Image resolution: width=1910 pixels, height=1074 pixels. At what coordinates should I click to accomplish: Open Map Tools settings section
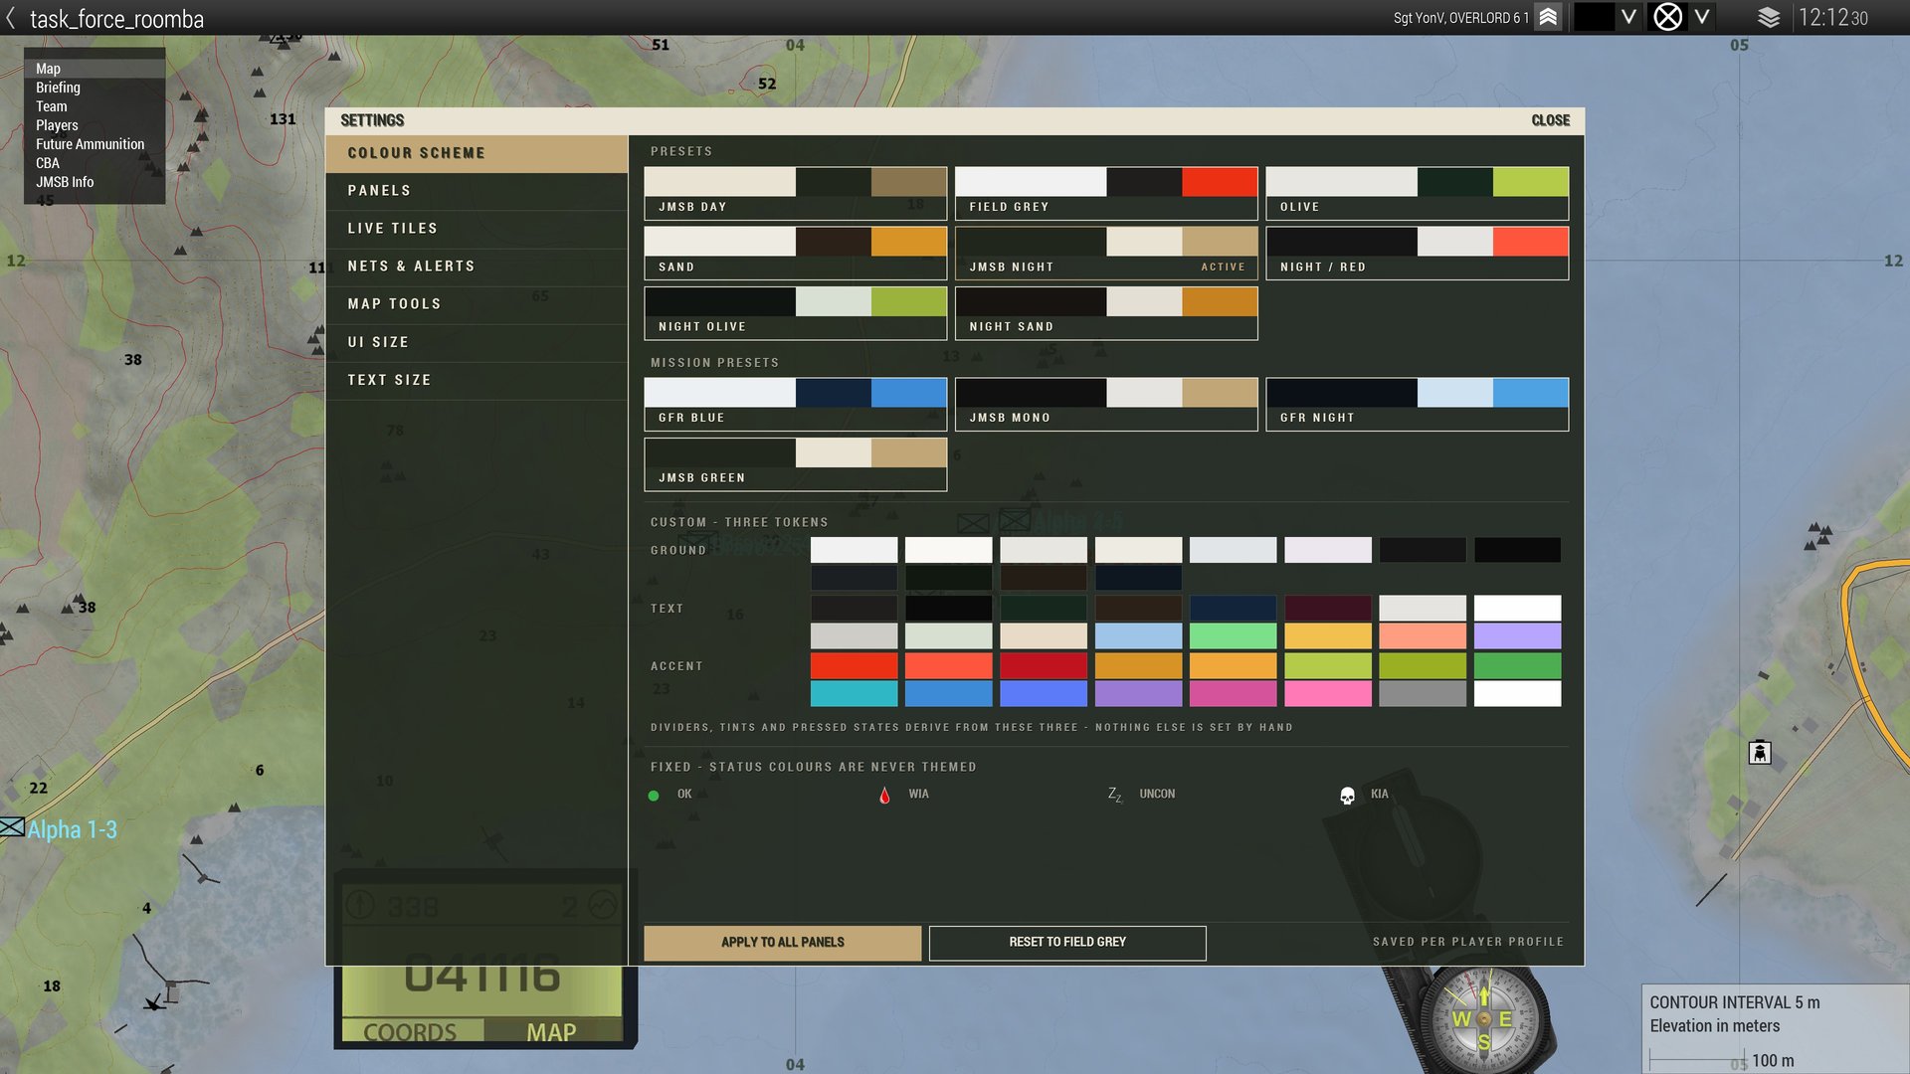point(477,304)
